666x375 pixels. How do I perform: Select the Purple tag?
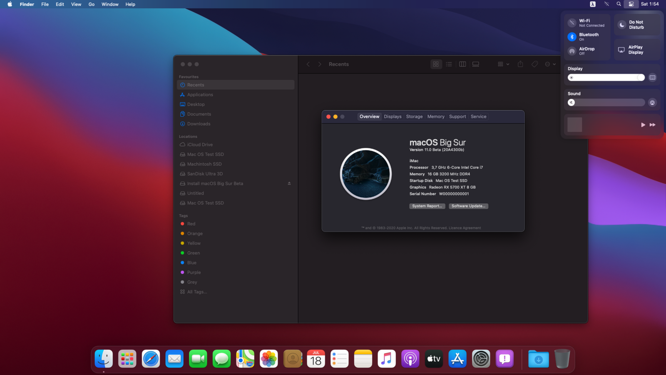point(236,272)
